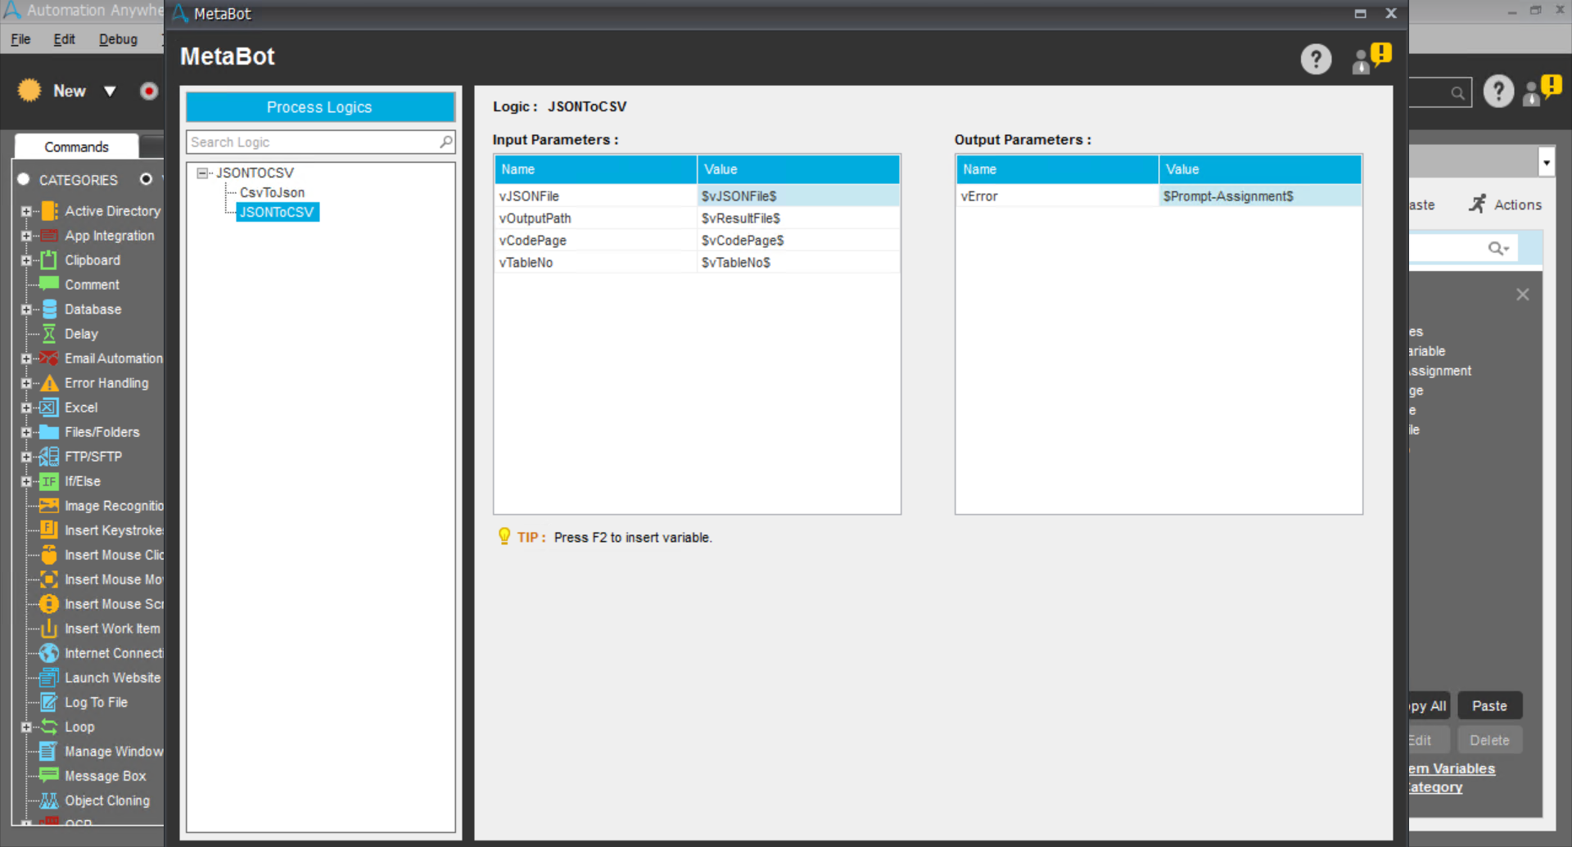Image resolution: width=1572 pixels, height=847 pixels.
Task: Click the search magnifier in Search Logic
Action: (x=445, y=142)
